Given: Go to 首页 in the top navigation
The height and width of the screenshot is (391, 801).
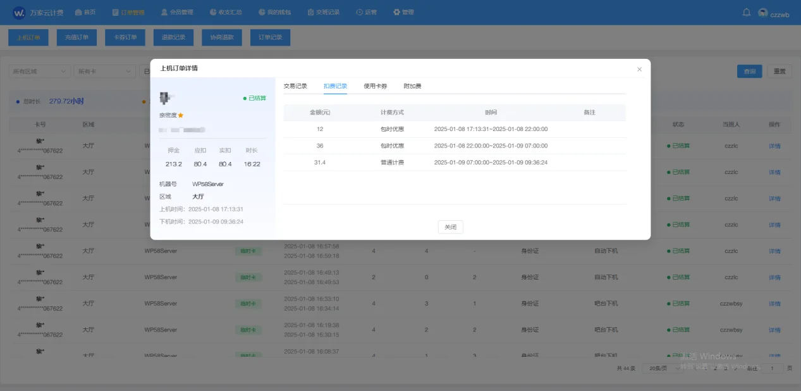Looking at the screenshot, I should coord(85,12).
